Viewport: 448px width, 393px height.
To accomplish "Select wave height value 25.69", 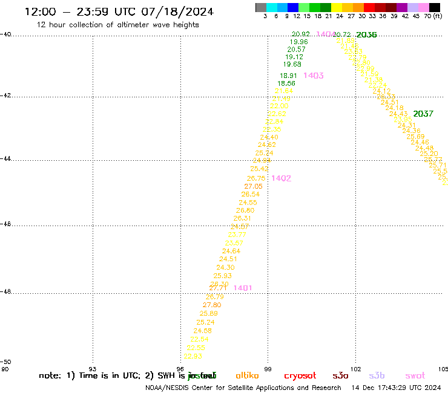I will tap(416, 137).
